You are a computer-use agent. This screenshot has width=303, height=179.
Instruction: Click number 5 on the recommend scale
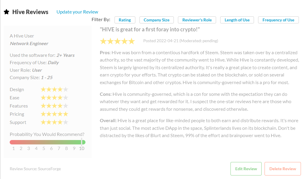pos(44,149)
